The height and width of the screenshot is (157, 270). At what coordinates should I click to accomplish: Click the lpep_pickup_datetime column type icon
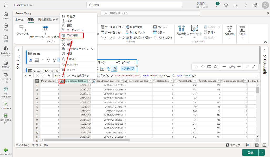tap(62, 81)
